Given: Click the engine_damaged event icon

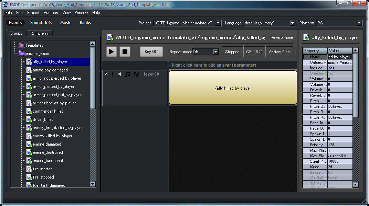Looking at the screenshot, I should (29, 144).
